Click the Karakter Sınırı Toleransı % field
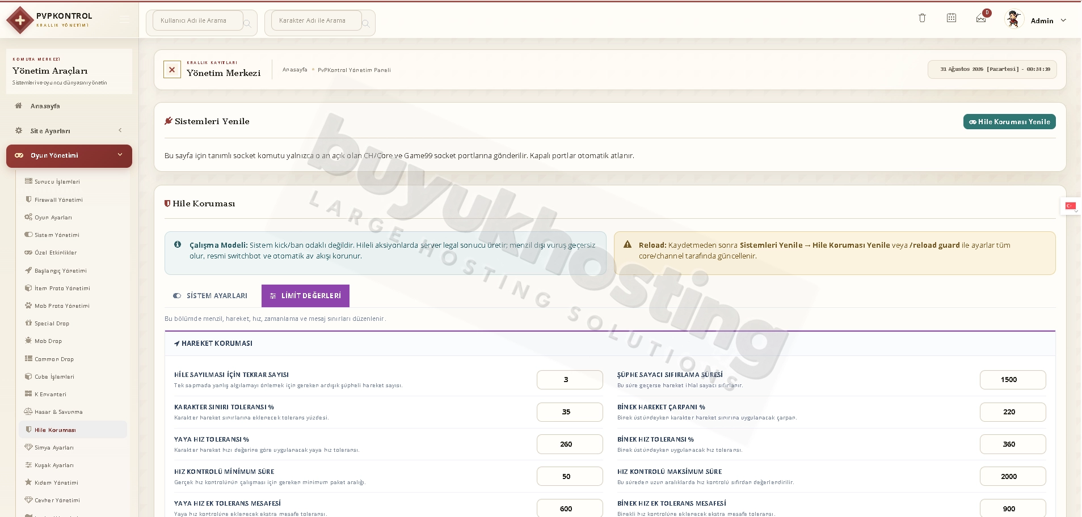1082x517 pixels. click(x=570, y=412)
